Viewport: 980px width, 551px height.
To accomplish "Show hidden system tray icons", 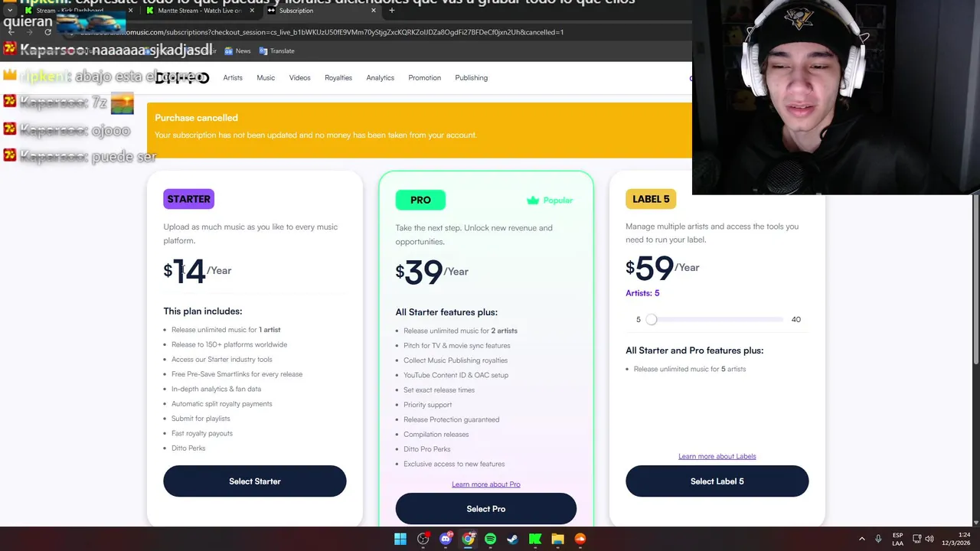I will click(861, 539).
